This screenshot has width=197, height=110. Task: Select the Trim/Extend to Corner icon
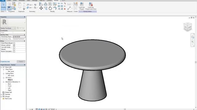pos(55,8)
